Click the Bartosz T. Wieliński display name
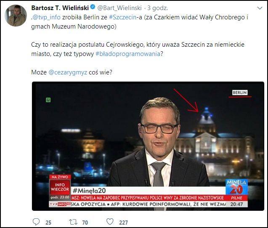Viewport: 268px width, 228px height. pyautogui.click(x=60, y=8)
